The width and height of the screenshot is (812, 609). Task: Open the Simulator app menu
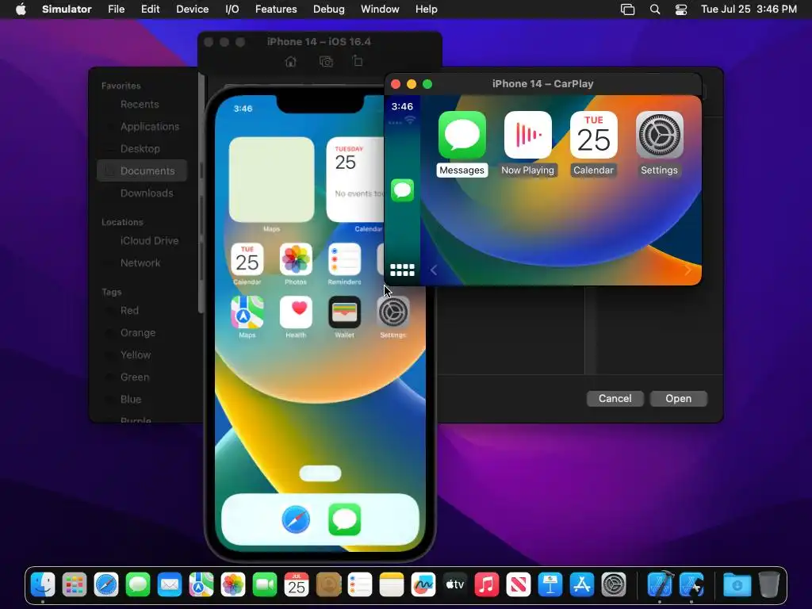coord(67,10)
